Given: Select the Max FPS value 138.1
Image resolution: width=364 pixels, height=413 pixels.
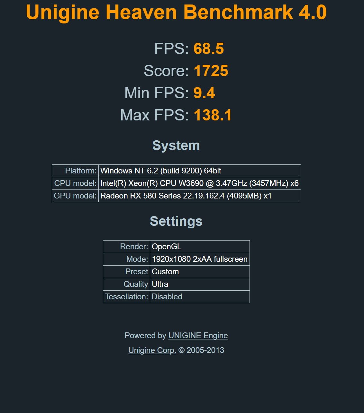Looking at the screenshot, I should click(213, 115).
